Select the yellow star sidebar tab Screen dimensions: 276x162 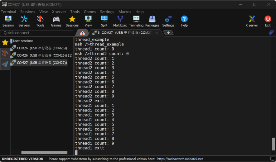coord(5,42)
